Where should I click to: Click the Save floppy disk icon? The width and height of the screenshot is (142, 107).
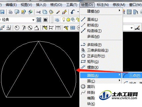(2, 12)
